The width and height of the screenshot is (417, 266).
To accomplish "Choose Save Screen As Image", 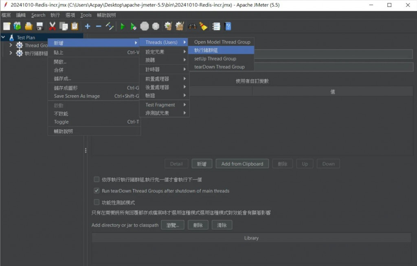I will point(94,96).
